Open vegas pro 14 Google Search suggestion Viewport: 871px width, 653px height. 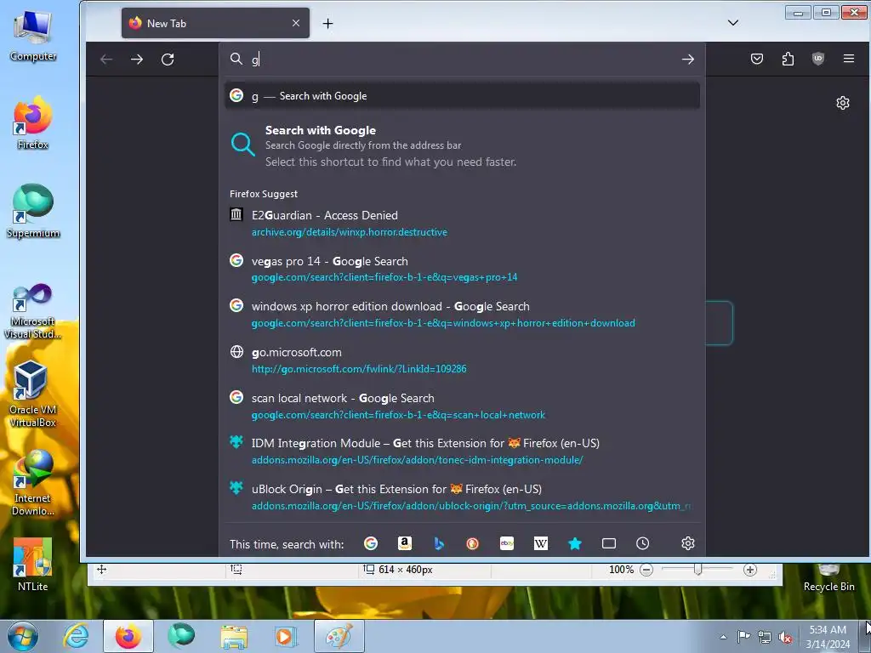(462, 269)
